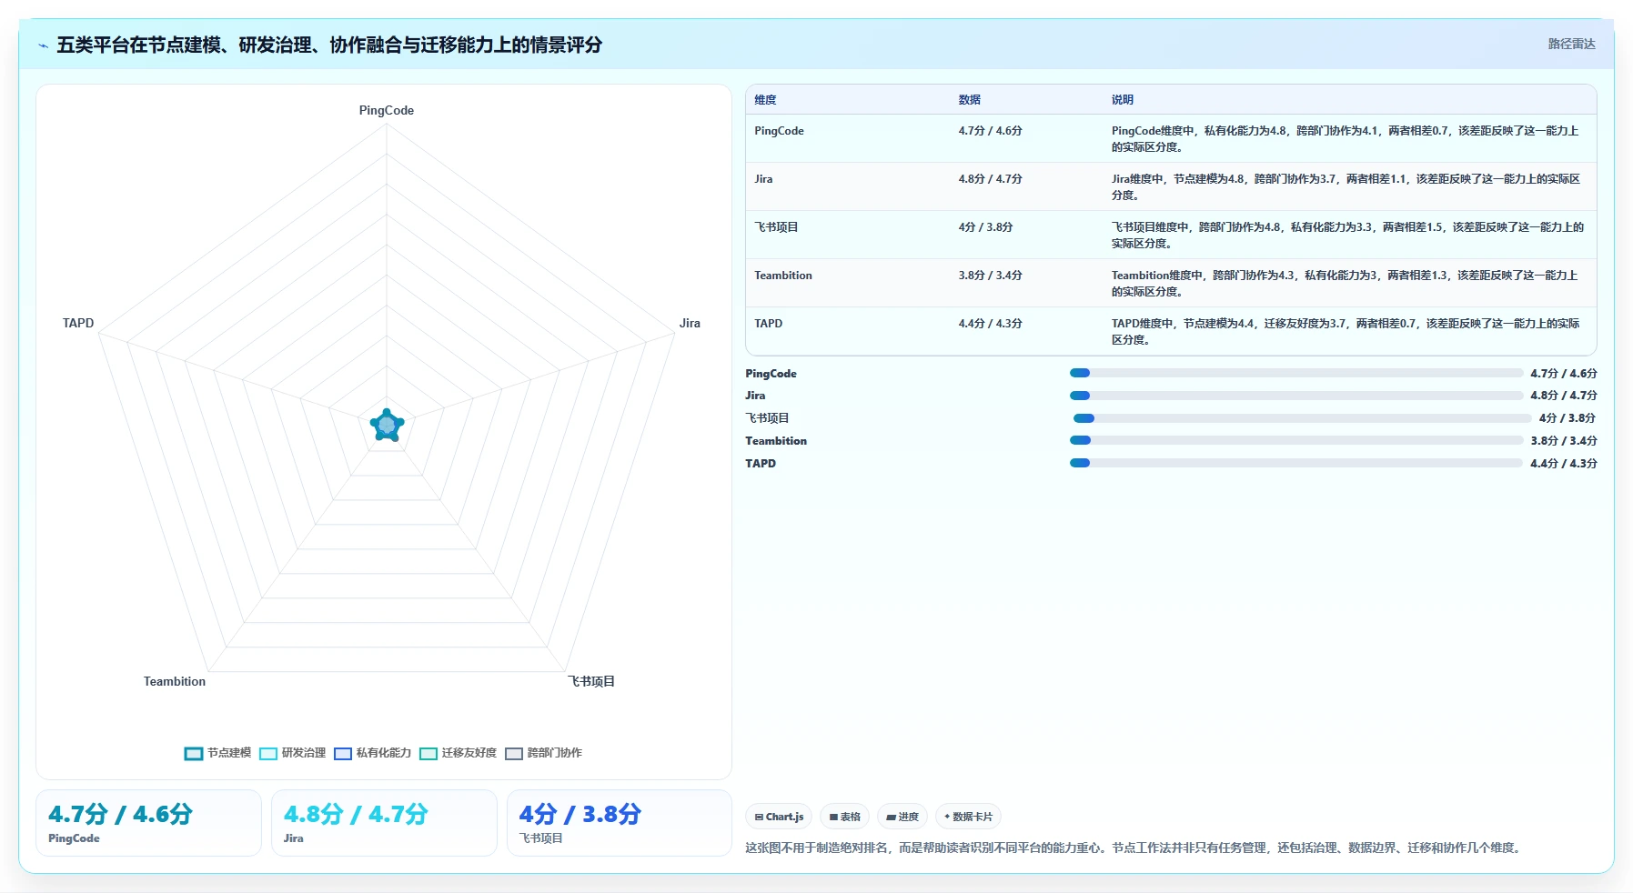Click the Teambition progress bar
1633x893 pixels.
coord(1296,440)
